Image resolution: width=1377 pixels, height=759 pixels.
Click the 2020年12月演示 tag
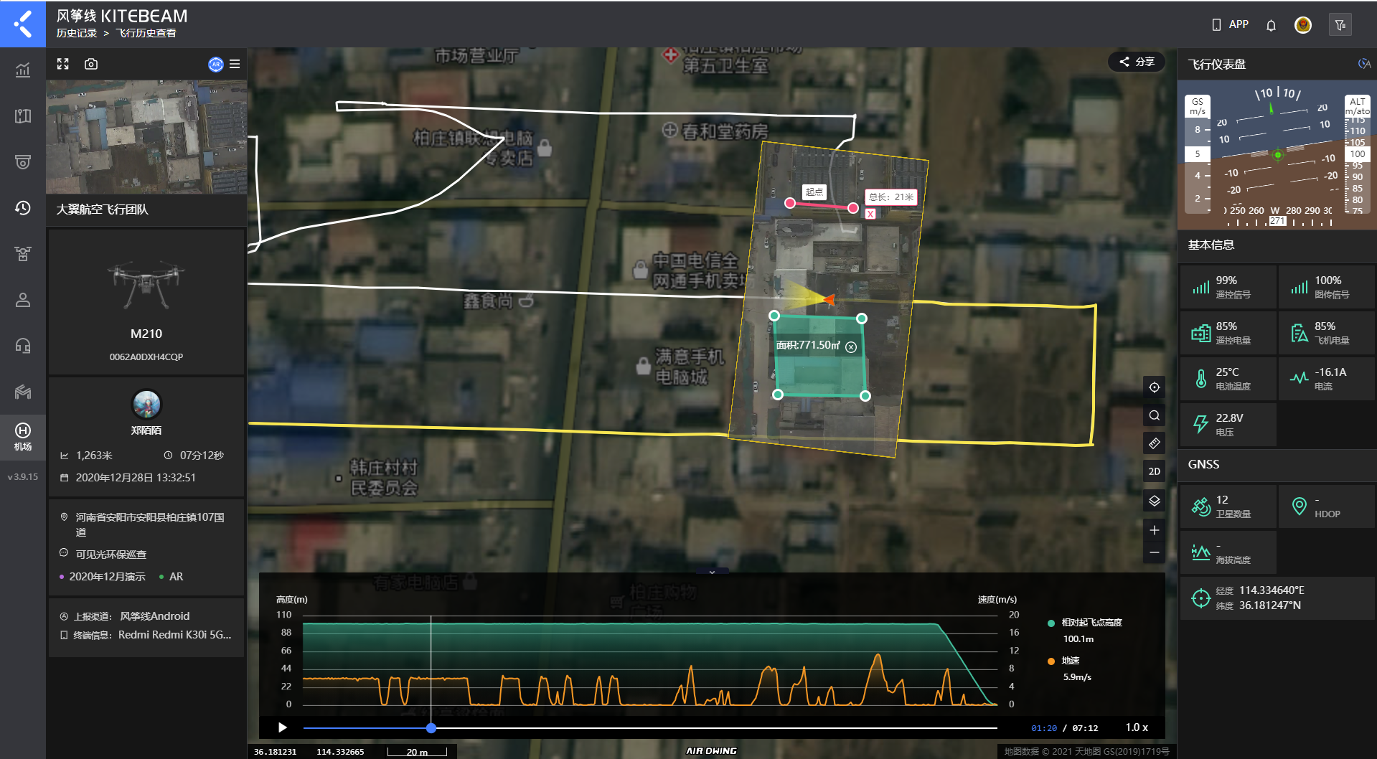coord(103,577)
